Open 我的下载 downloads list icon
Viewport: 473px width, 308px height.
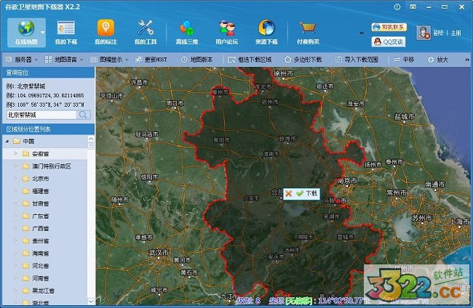65,28
